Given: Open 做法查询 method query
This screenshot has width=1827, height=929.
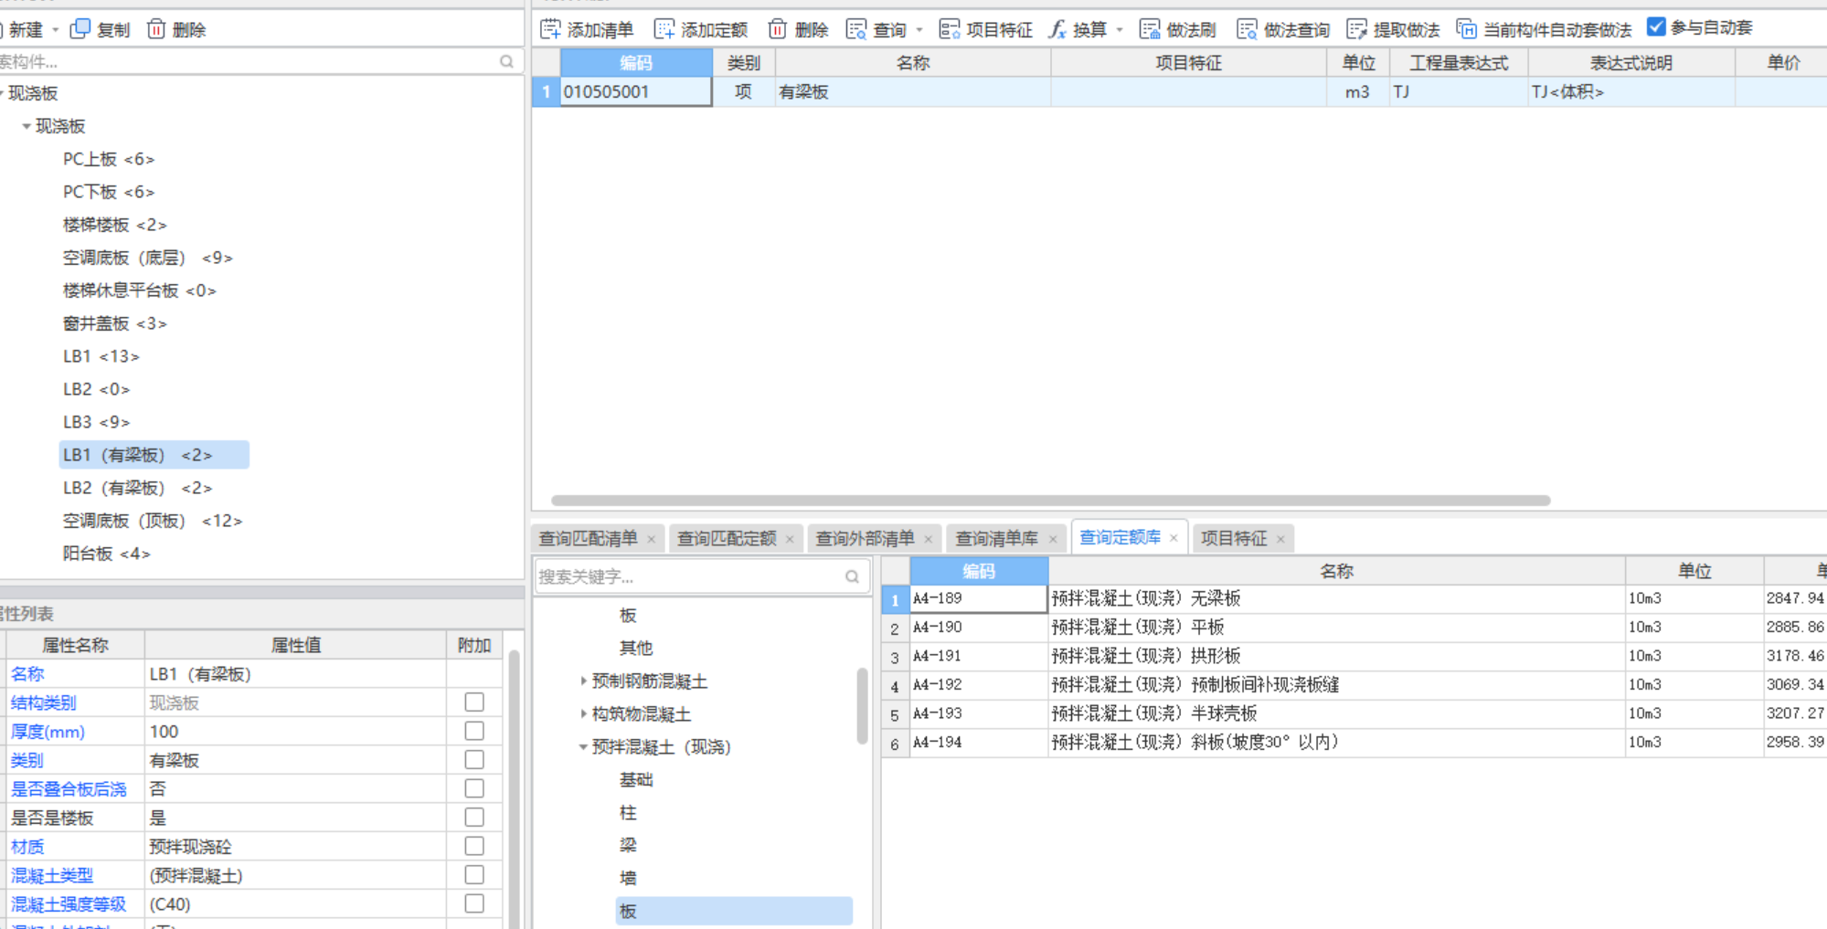Looking at the screenshot, I should 1283,29.
